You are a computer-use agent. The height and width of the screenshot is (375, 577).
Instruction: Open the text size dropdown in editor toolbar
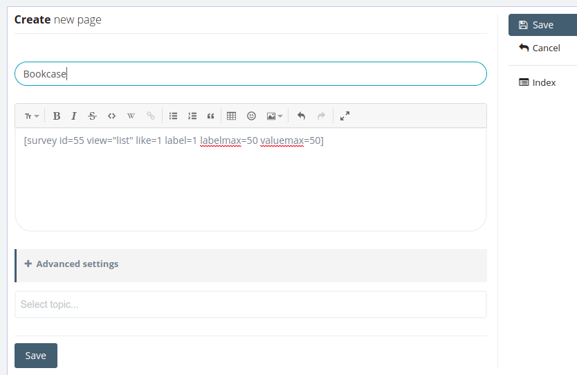[x=32, y=116]
